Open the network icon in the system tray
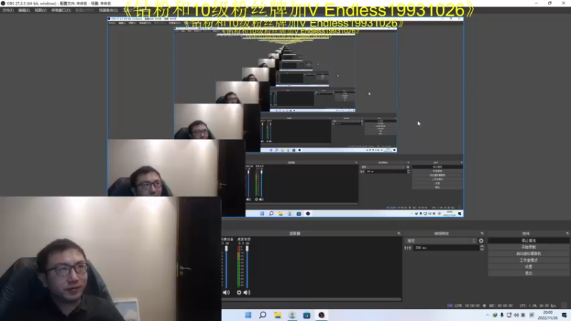Screen dimensions: 571x321 point(509,315)
